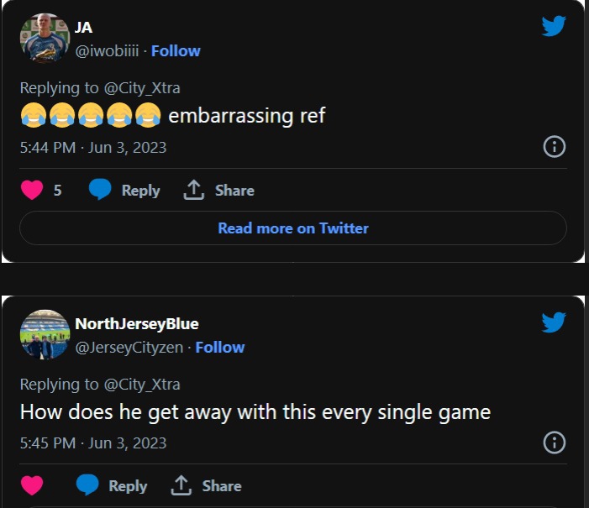The image size is (589, 508).
Task: Click the @iwobiiii username handle
Action: click(107, 51)
